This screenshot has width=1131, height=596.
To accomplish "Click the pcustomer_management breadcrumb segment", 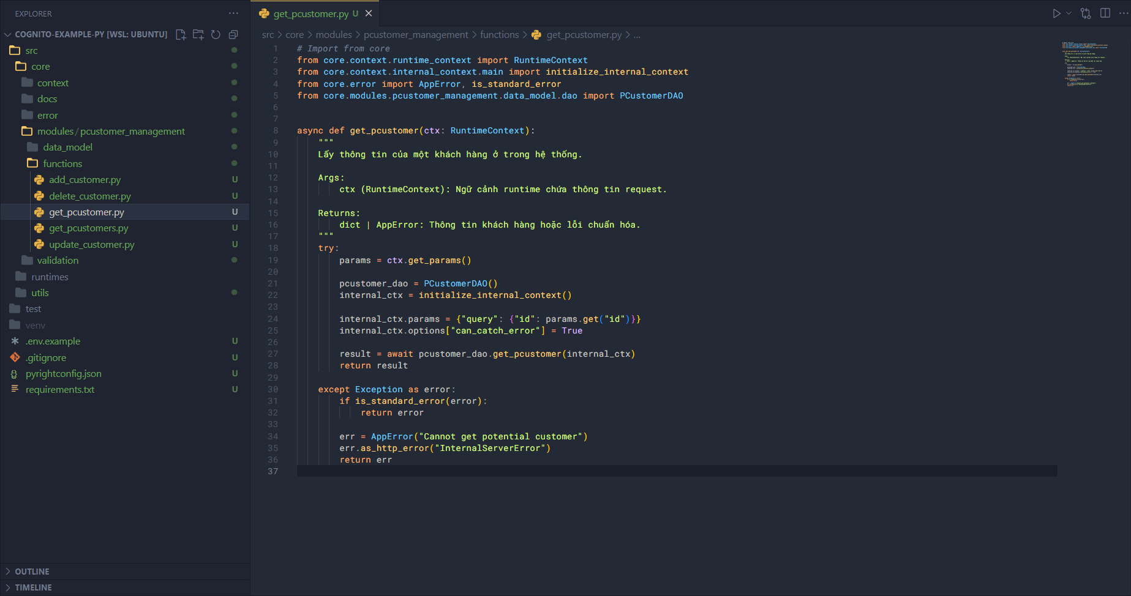I will coord(416,35).
